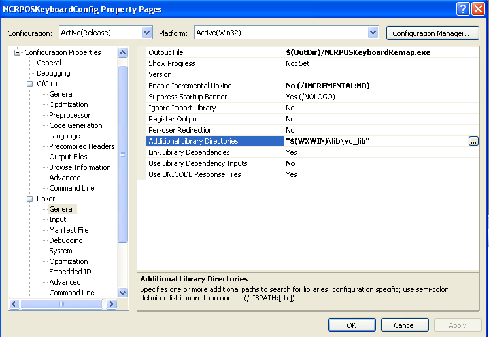Open the Embedded IDL page
489x337 pixels.
pyautogui.click(x=71, y=272)
